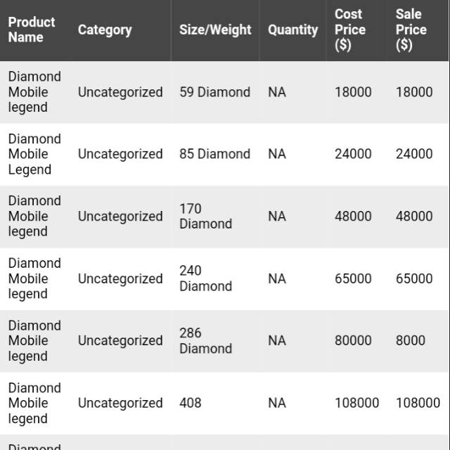Click the 240 Diamond size cell
This screenshot has height=450, width=450.
(205, 278)
